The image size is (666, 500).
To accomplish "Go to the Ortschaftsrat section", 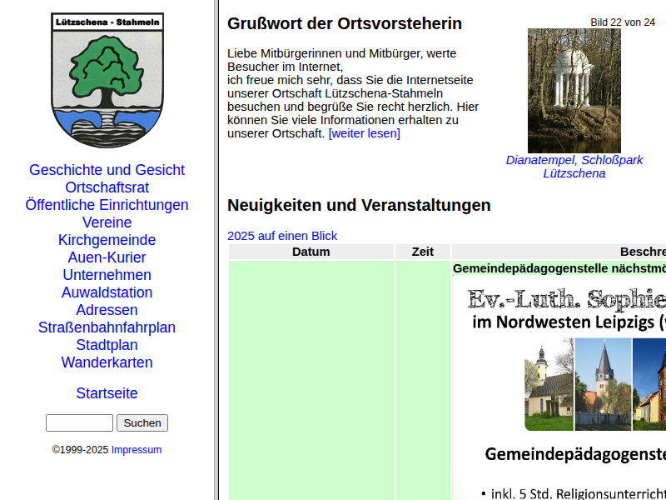I will pyautogui.click(x=107, y=187).
